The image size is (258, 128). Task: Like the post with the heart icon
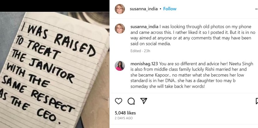[118, 101]
